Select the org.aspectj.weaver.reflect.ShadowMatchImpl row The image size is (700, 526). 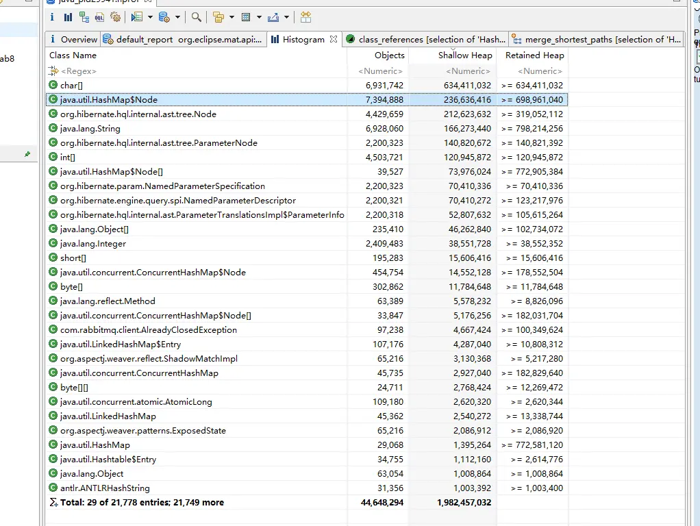(307, 359)
